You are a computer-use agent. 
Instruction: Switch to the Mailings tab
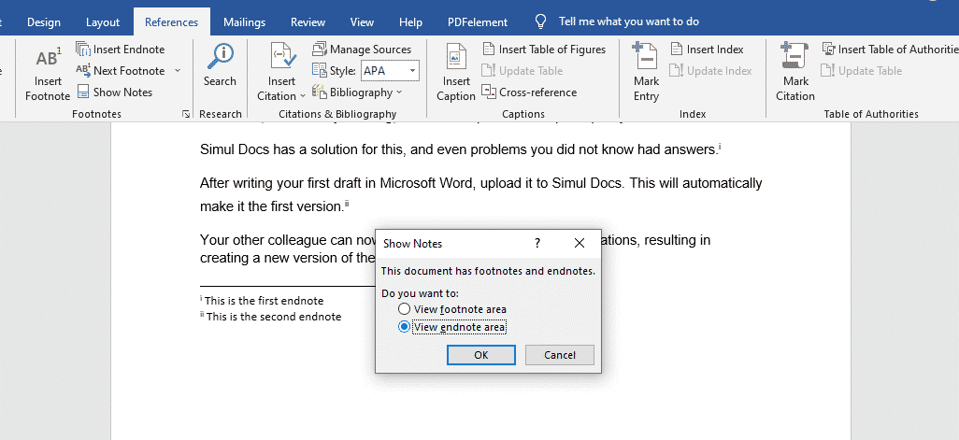pyautogui.click(x=244, y=21)
